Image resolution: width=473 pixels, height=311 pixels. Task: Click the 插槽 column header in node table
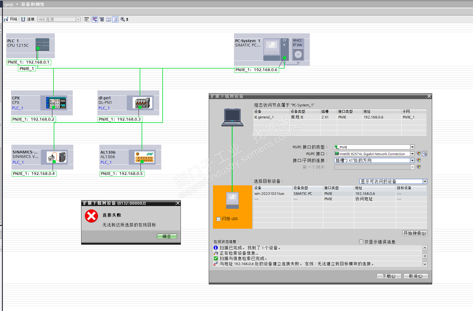pos(329,112)
